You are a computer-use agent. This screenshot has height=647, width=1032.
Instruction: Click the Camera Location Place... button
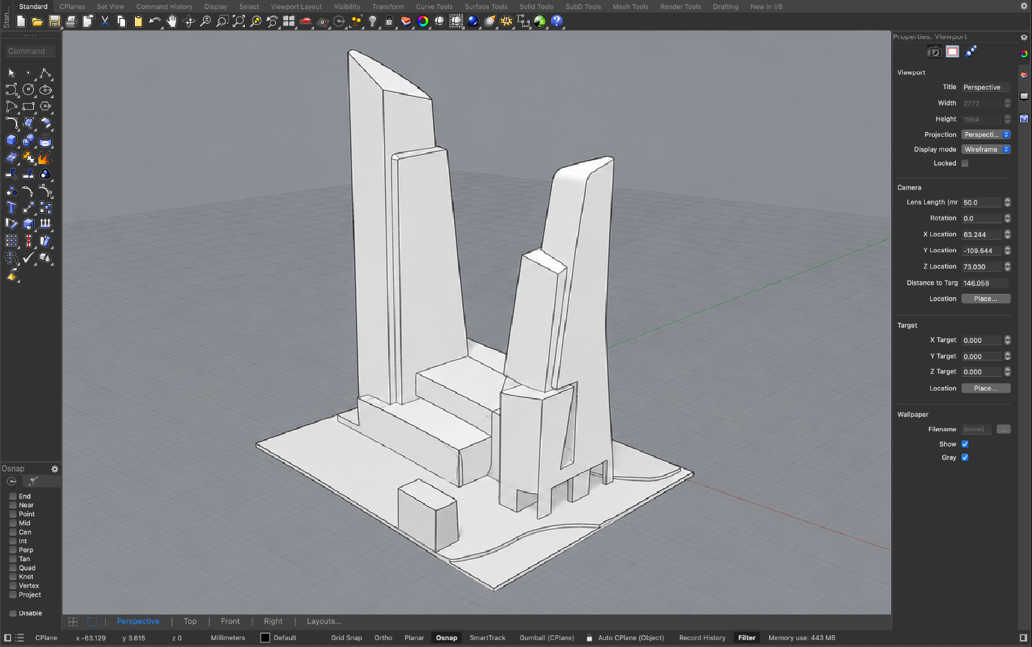pyautogui.click(x=986, y=299)
